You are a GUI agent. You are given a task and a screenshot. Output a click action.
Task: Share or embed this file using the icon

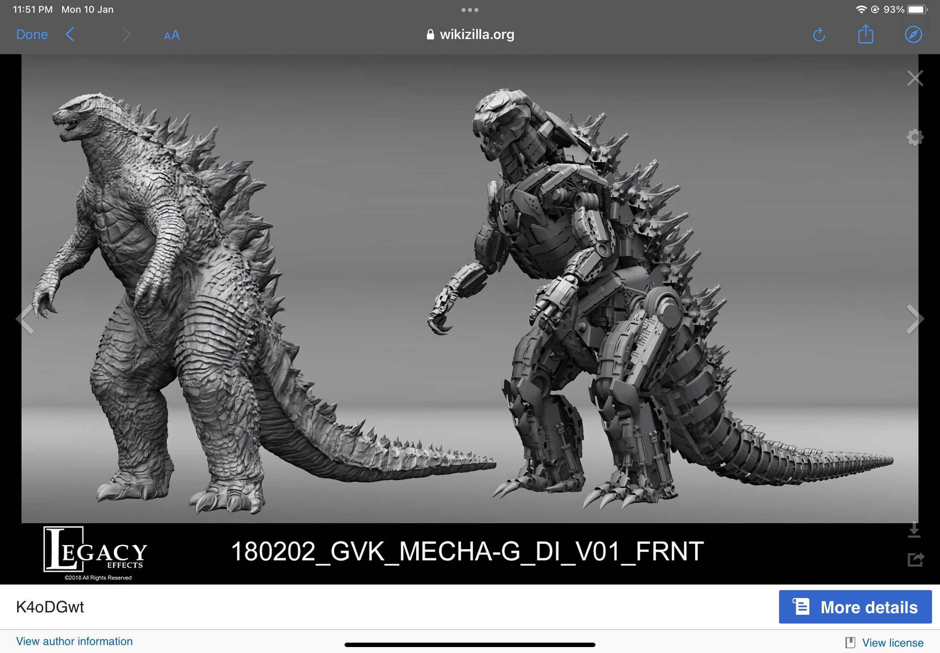pyautogui.click(x=915, y=559)
